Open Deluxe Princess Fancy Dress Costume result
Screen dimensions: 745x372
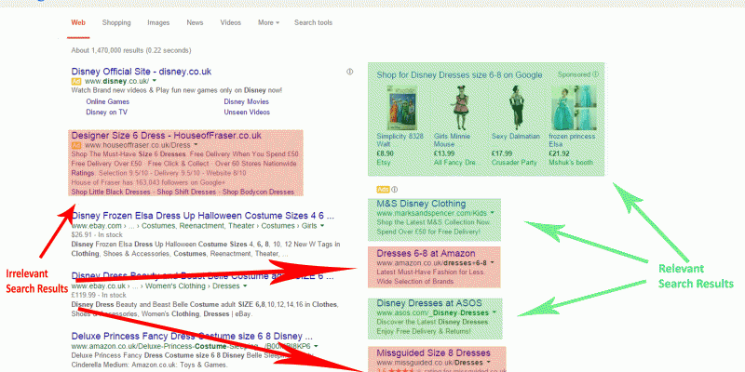192,336
